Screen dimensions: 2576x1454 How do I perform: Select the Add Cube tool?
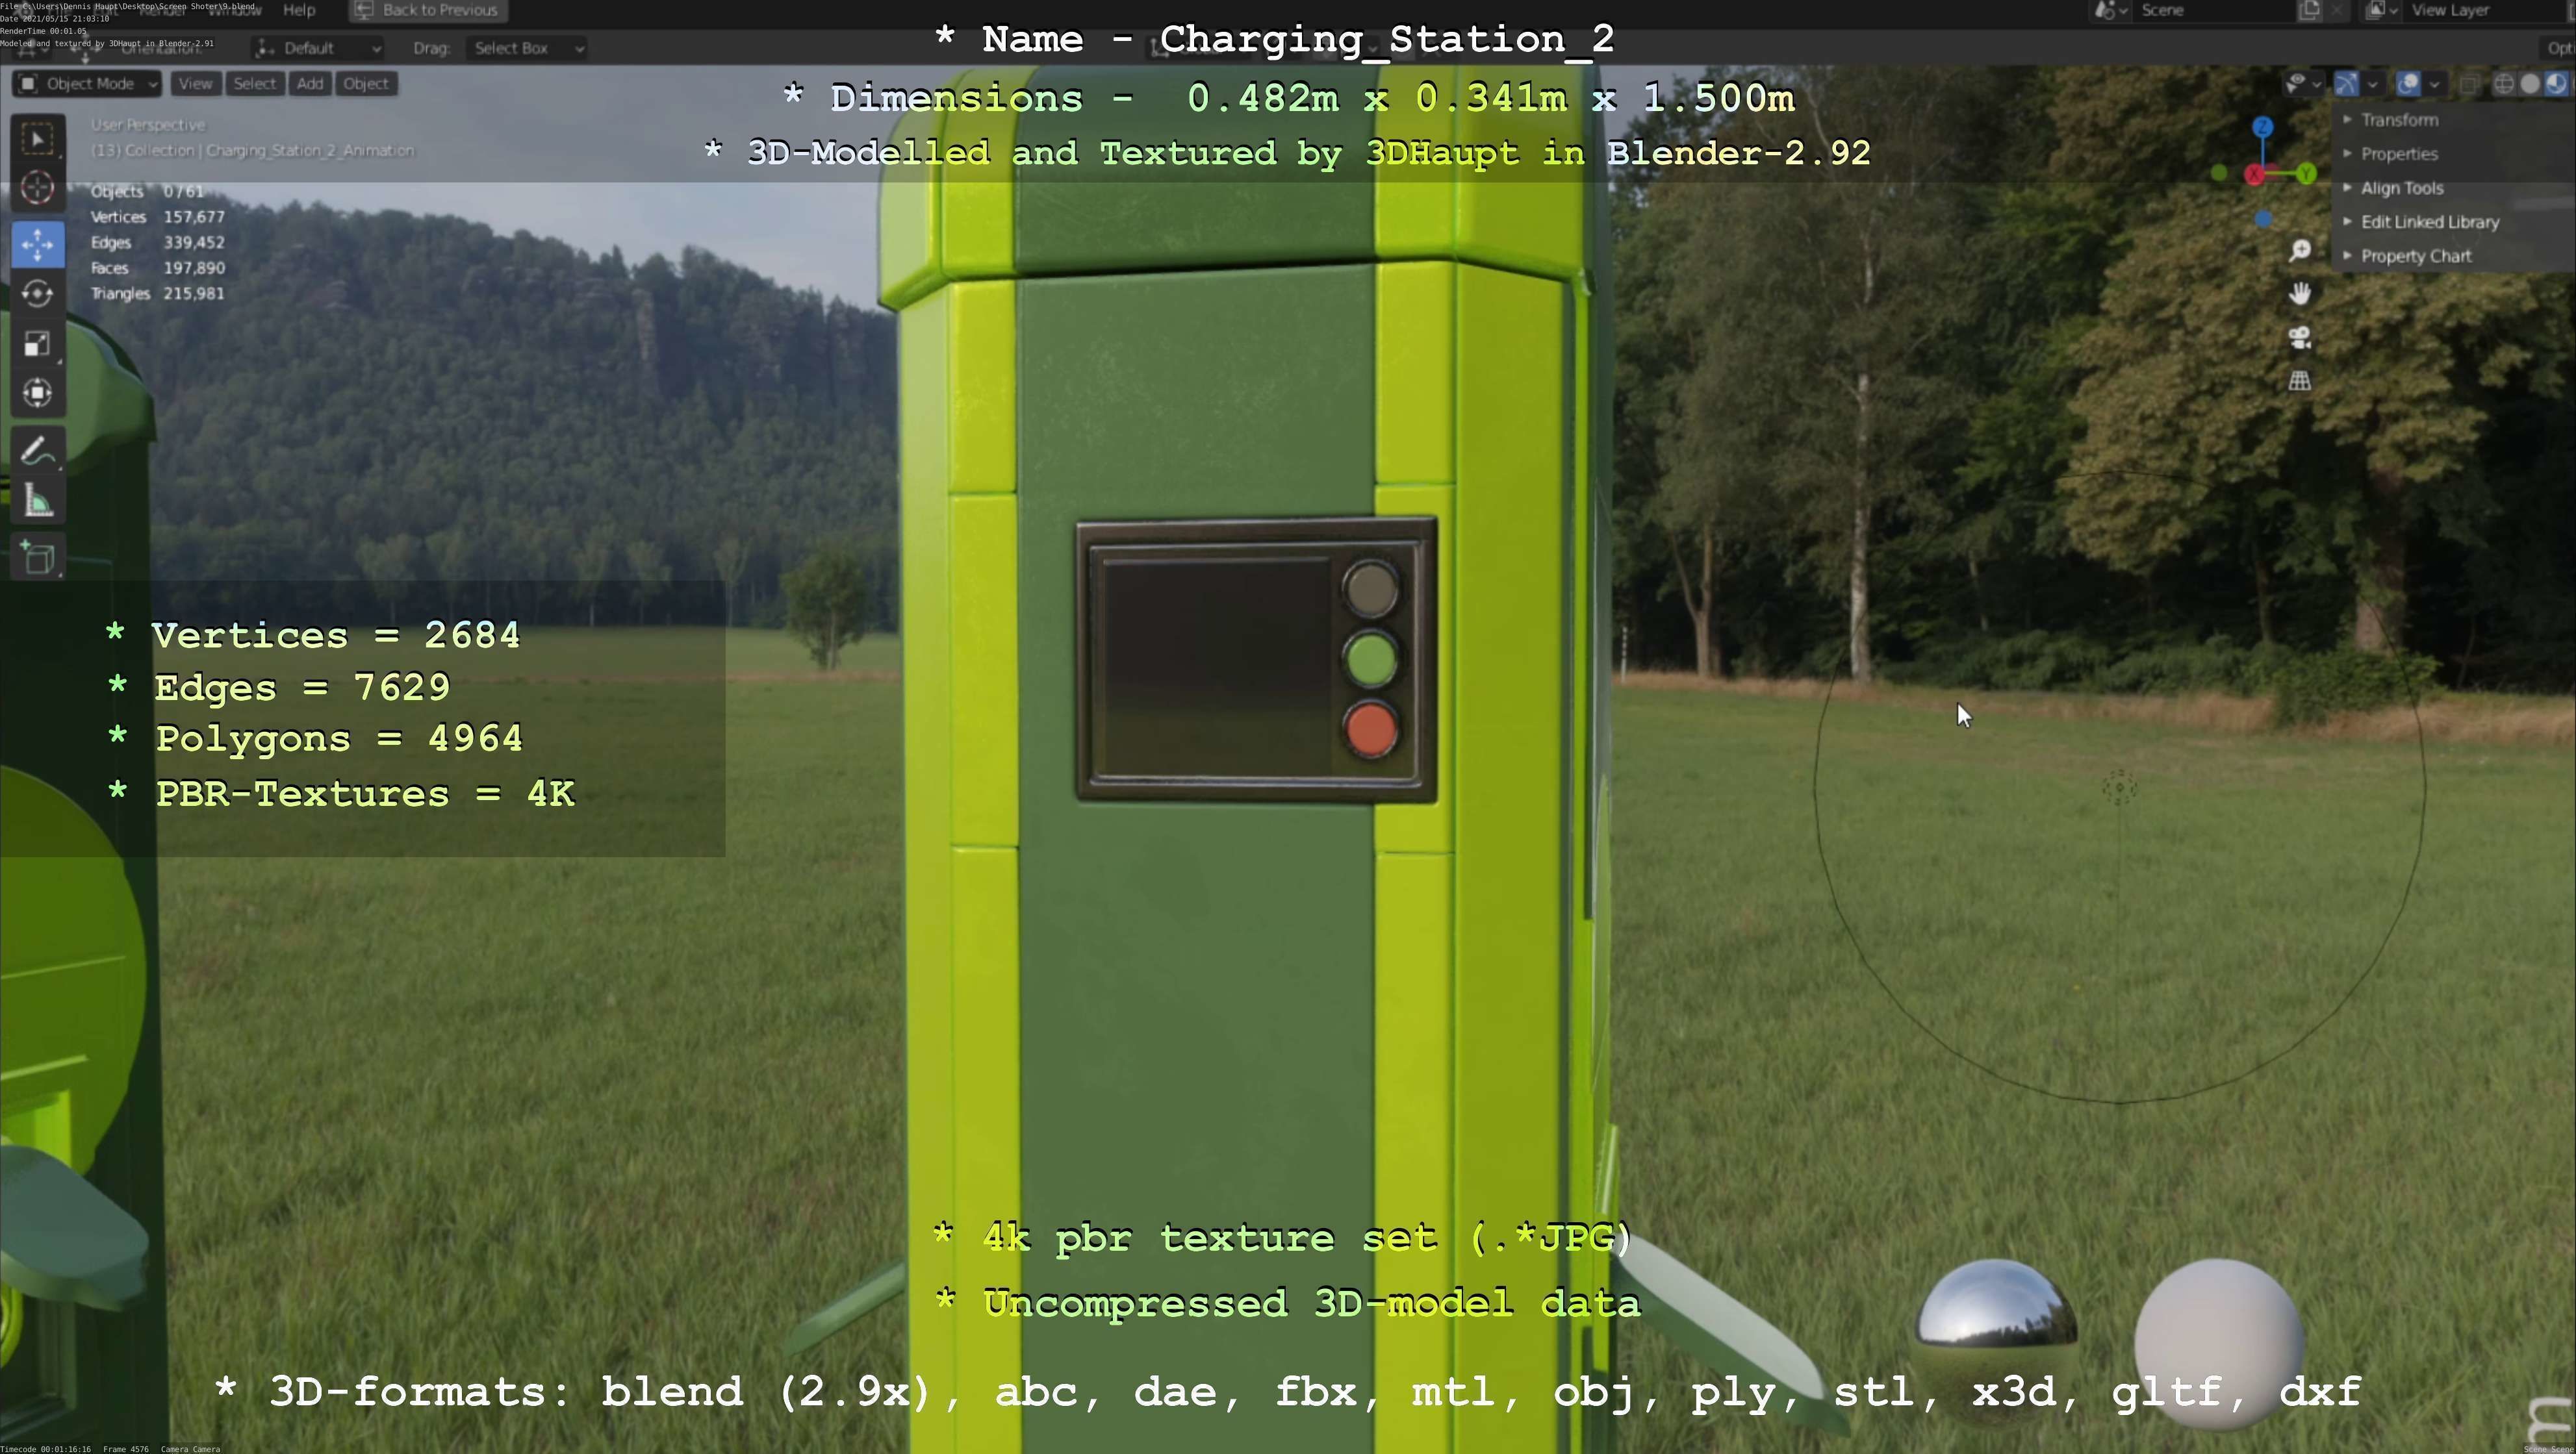tap(38, 558)
